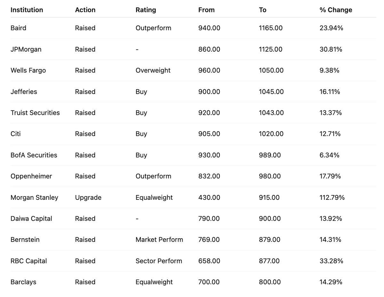The width and height of the screenshot is (384, 297).
Task: Click BofA Securities' 6.34% change
Action: coord(329,155)
